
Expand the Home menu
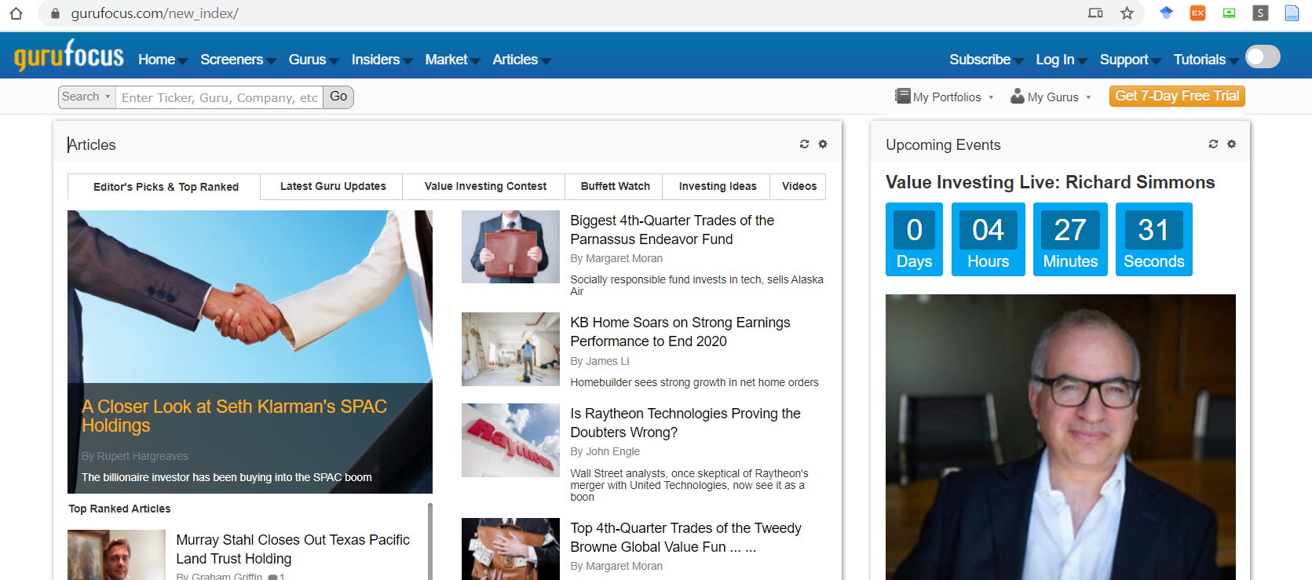click(163, 60)
